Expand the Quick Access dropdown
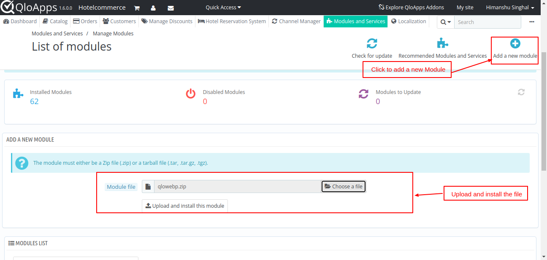The height and width of the screenshot is (260, 547). pos(223,7)
